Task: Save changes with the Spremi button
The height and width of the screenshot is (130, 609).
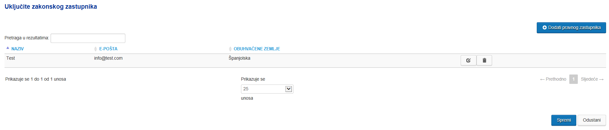Action: pos(564,120)
